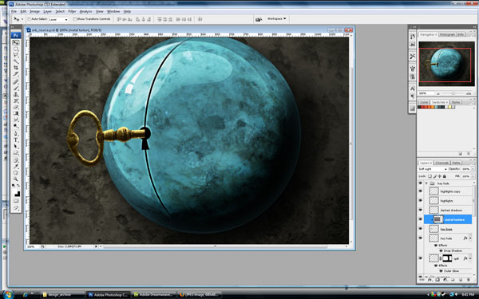Toggle Outer Glow effect visibility
This screenshot has height=299, width=479.
pyautogui.click(x=441, y=271)
